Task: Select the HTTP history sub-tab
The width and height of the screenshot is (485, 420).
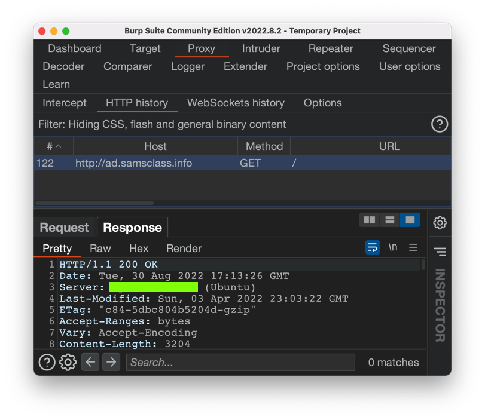Action: (137, 103)
